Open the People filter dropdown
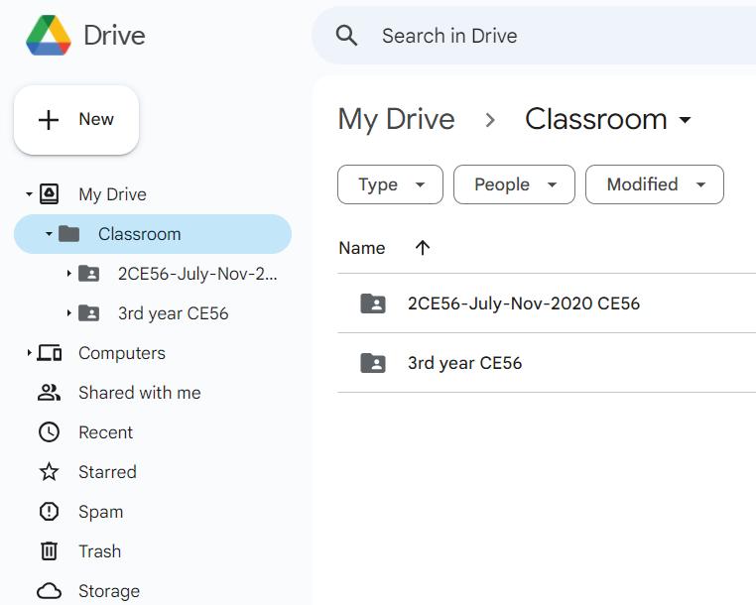 (x=513, y=184)
